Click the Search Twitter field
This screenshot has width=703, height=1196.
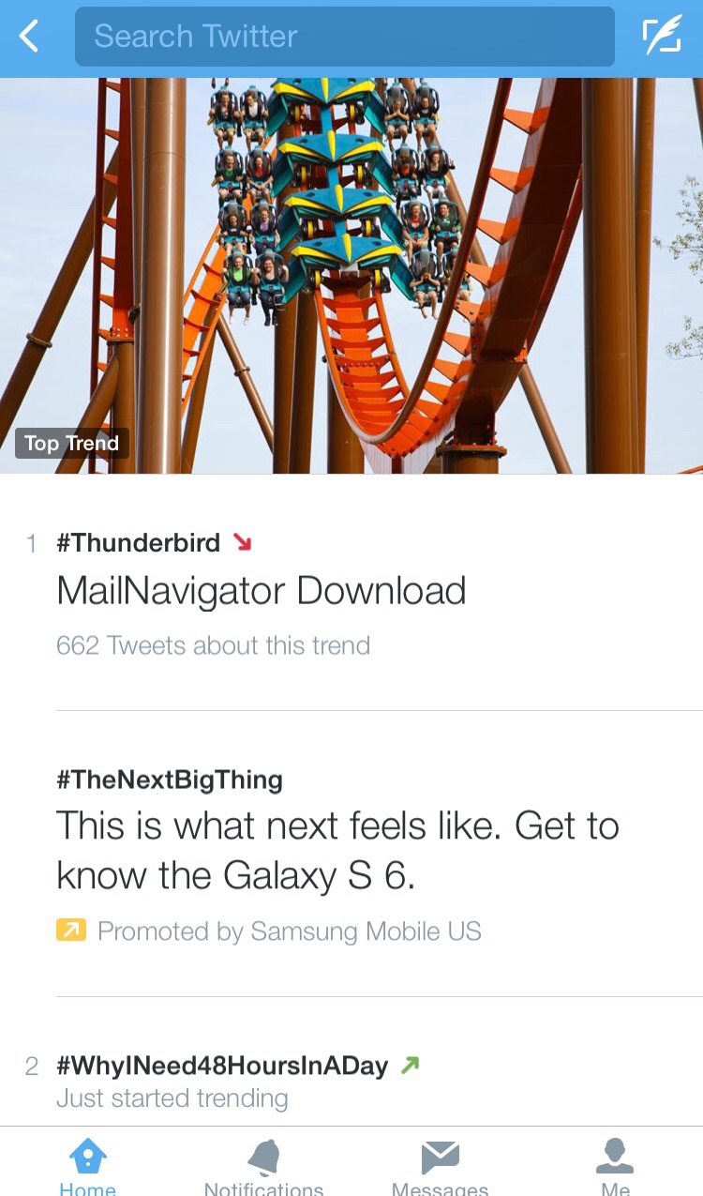tap(344, 38)
